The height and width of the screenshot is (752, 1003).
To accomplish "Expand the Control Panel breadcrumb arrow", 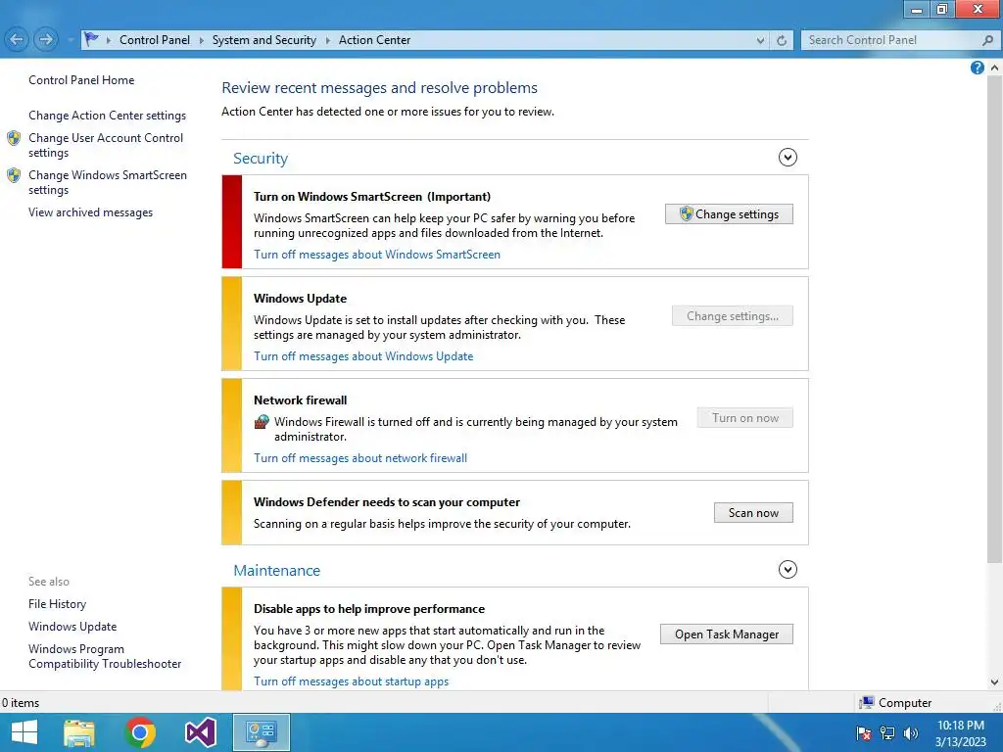I will tap(201, 40).
